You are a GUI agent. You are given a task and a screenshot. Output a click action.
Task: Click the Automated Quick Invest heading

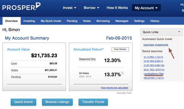click(157, 39)
